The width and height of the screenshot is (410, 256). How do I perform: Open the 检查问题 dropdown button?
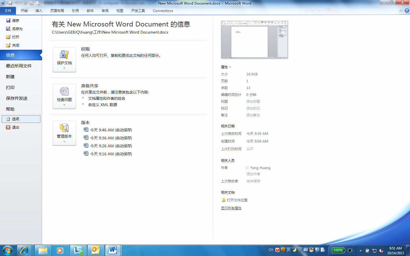pyautogui.click(x=64, y=96)
